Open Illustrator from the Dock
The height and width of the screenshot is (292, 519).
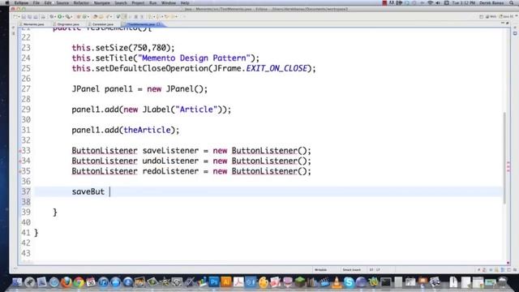click(226, 282)
